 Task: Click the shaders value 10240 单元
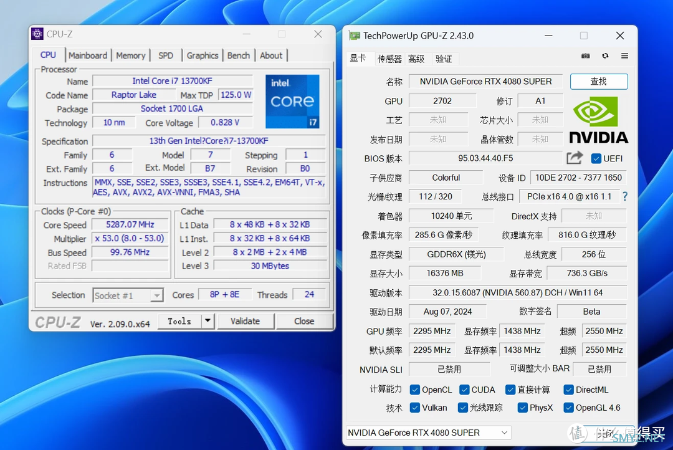pyautogui.click(x=452, y=216)
